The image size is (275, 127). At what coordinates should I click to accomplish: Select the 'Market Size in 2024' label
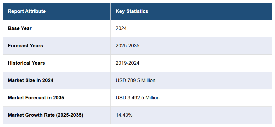click(31, 80)
